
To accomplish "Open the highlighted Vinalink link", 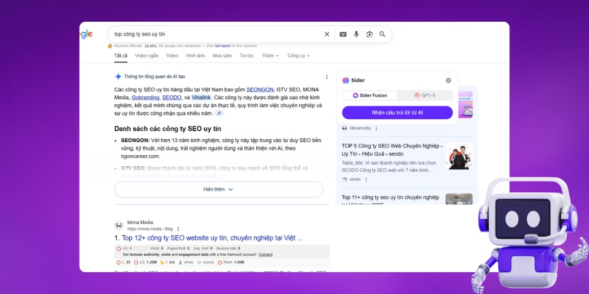I will point(201,98).
